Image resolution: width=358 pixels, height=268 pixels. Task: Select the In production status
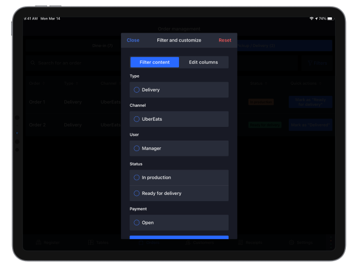[x=137, y=178]
